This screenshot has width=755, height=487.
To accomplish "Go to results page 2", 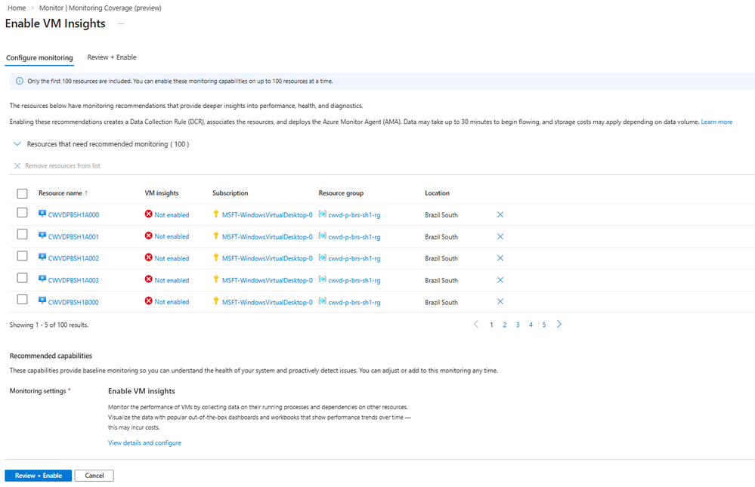I will point(505,325).
